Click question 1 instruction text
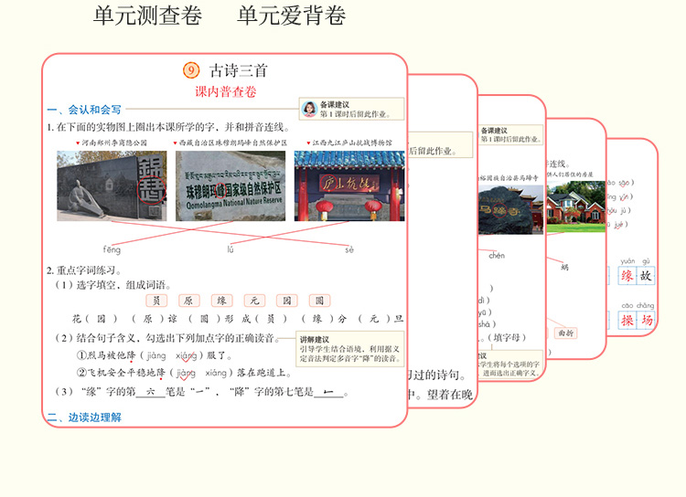Image resolution: width=686 pixels, height=497 pixels. 169,127
